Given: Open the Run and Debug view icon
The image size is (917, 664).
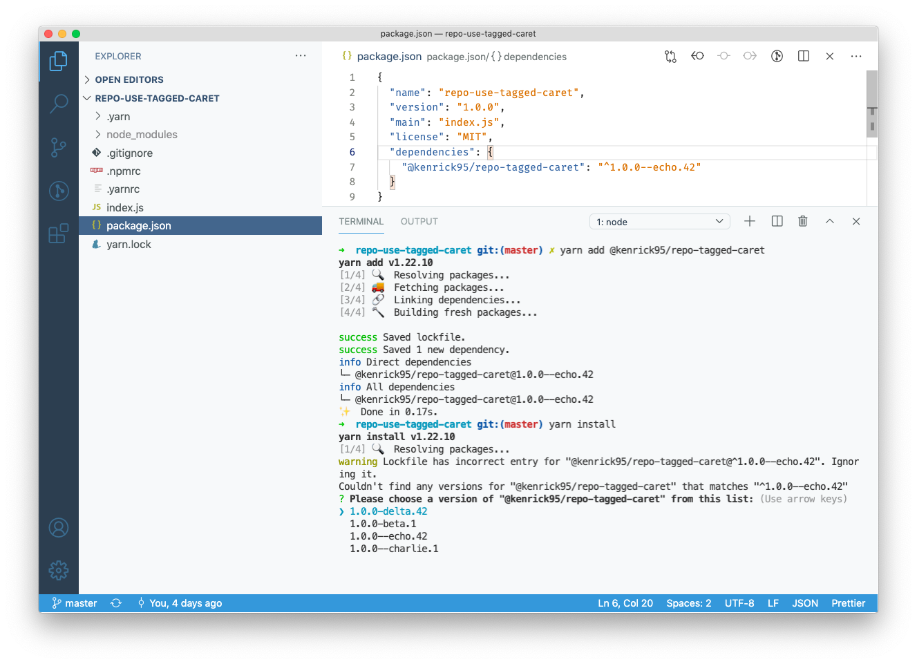Looking at the screenshot, I should pos(59,191).
